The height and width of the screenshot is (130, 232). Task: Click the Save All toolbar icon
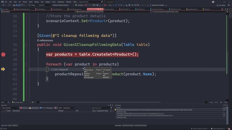19,5
